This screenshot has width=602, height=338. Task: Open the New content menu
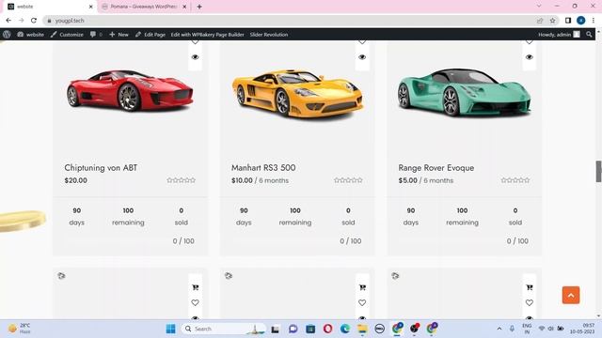coord(119,35)
